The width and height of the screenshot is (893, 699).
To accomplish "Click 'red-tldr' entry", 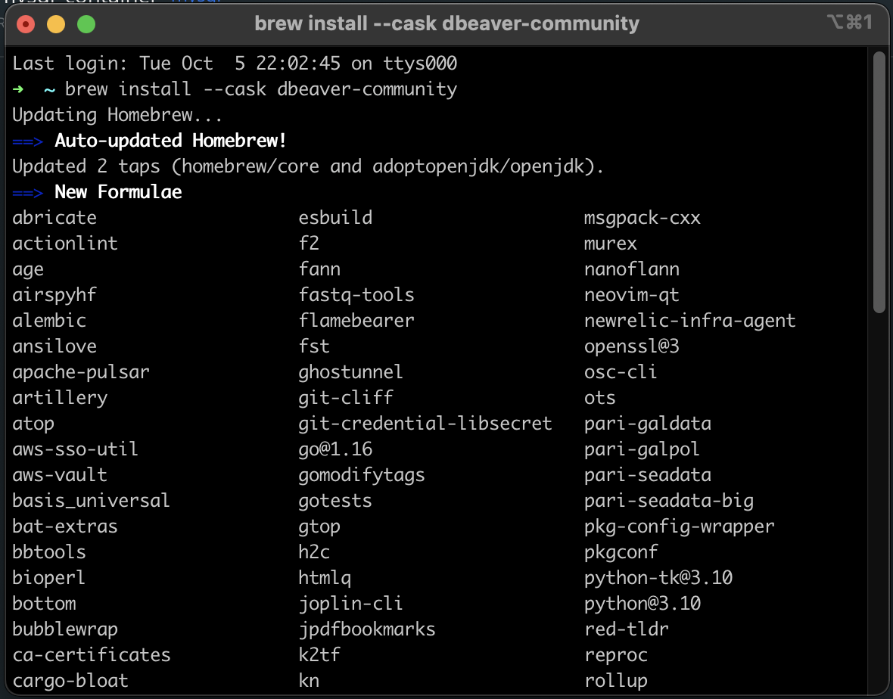I will (627, 629).
